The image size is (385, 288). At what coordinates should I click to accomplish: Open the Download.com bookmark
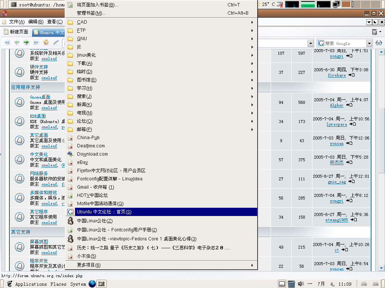(162, 154)
